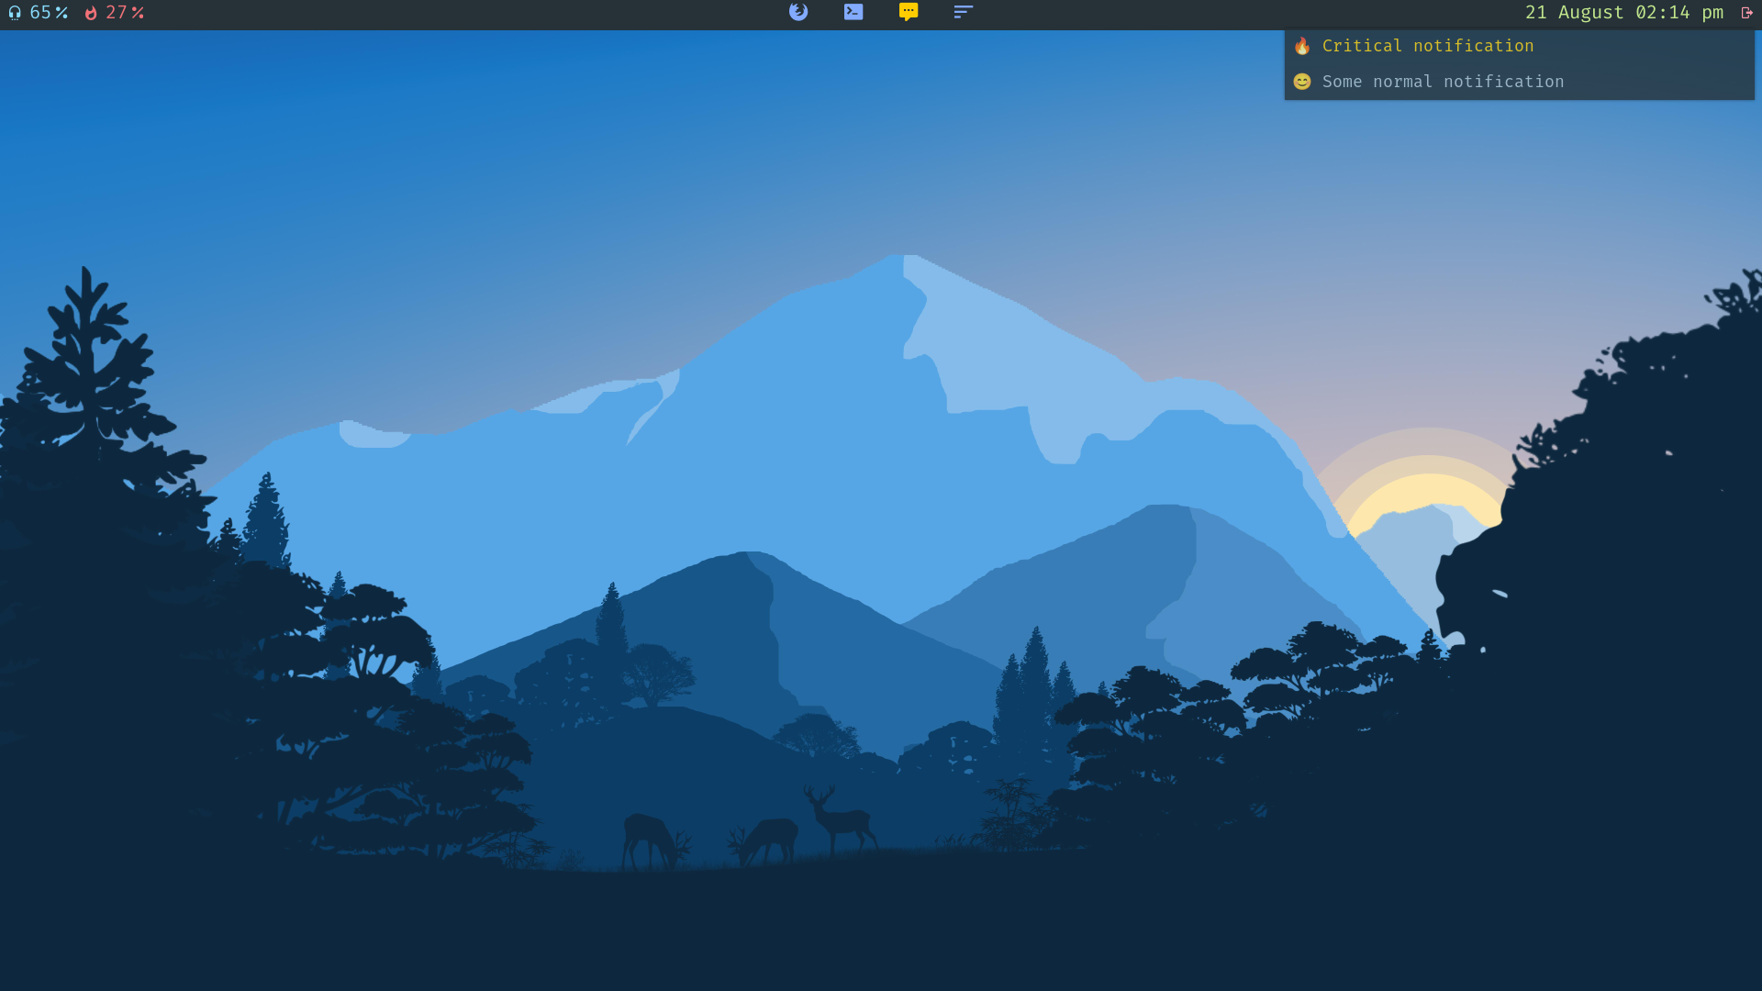Click the 65% volume readout
1762x991 pixels.
(48, 13)
